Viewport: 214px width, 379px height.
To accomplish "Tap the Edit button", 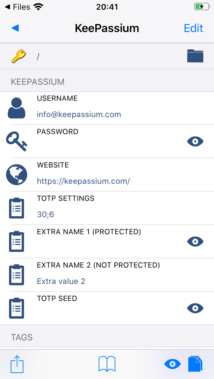I will click(x=193, y=28).
